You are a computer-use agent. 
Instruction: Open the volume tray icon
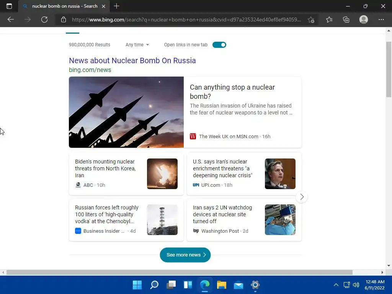point(356,285)
